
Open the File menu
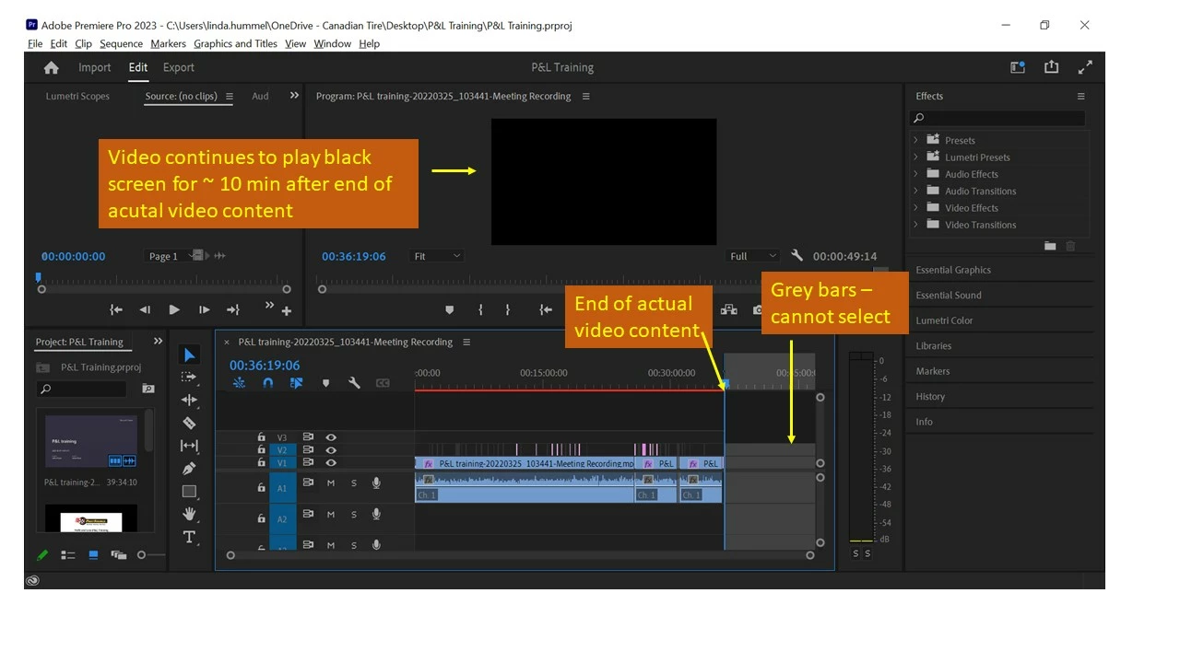(x=35, y=43)
